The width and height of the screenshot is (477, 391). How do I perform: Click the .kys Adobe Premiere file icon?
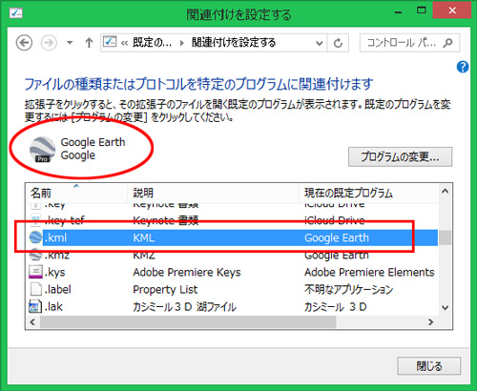(35, 272)
